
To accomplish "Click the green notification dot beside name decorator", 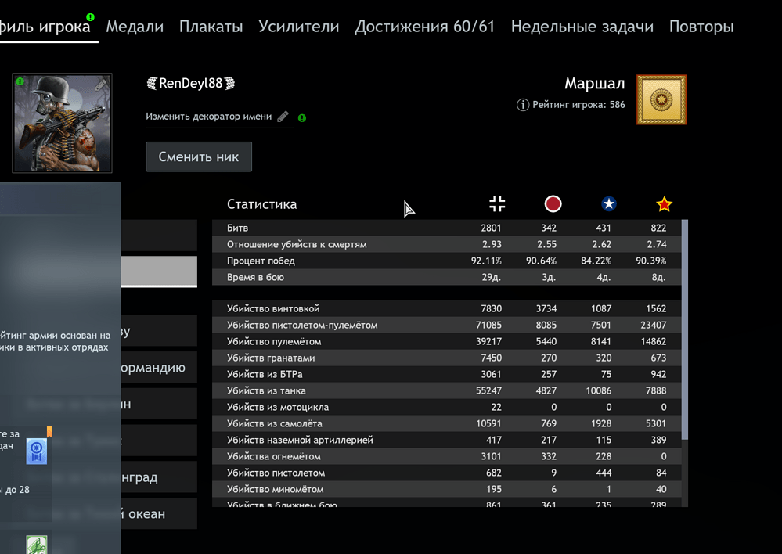I will (x=302, y=118).
